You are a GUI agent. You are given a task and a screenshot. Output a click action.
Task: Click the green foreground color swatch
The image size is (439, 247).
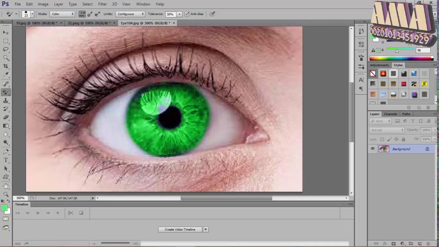click(4, 208)
